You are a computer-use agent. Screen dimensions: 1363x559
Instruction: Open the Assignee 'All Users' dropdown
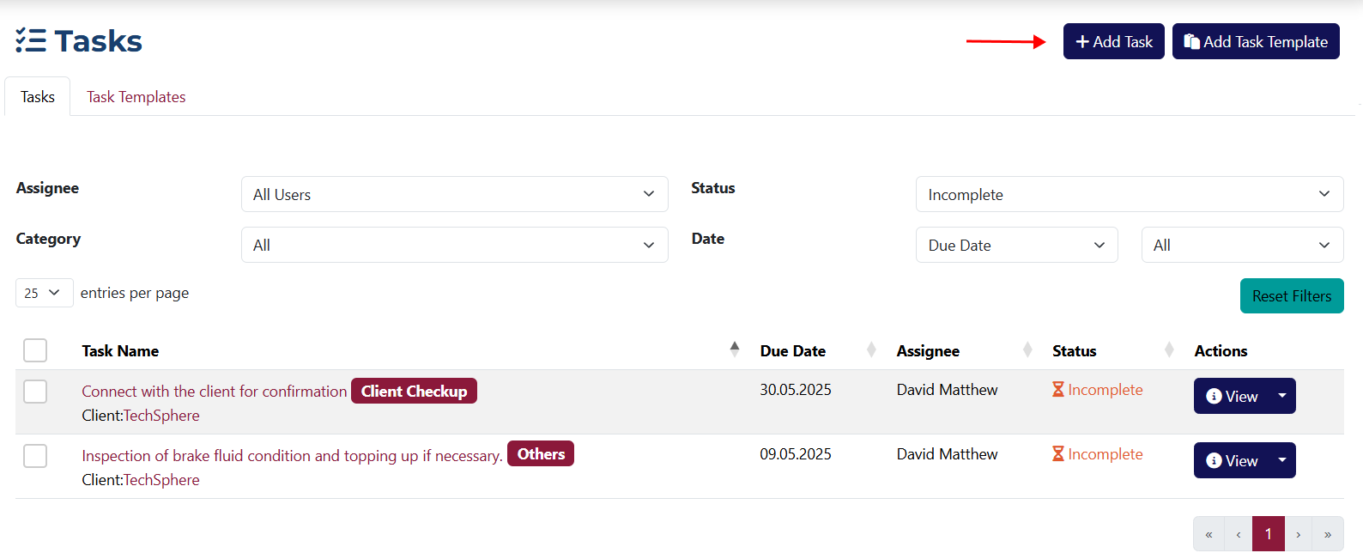click(454, 194)
